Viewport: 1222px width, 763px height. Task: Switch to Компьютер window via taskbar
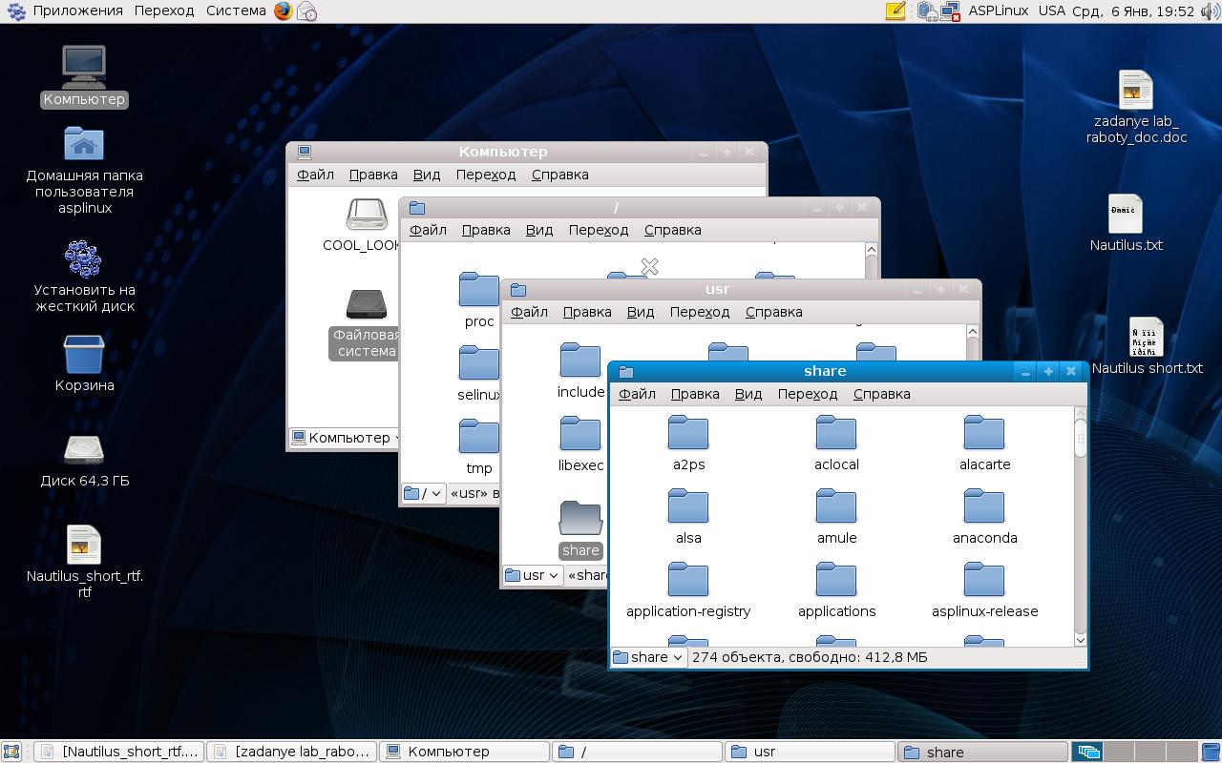tap(465, 752)
